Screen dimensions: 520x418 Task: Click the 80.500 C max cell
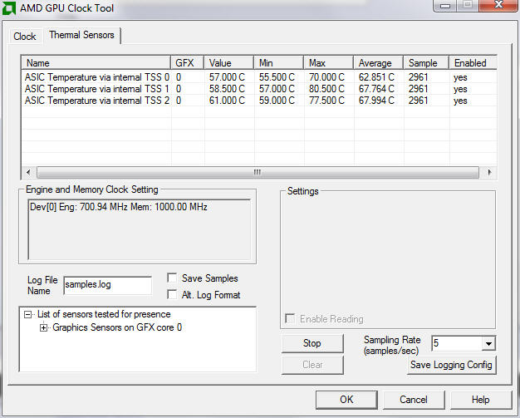pyautogui.click(x=326, y=89)
